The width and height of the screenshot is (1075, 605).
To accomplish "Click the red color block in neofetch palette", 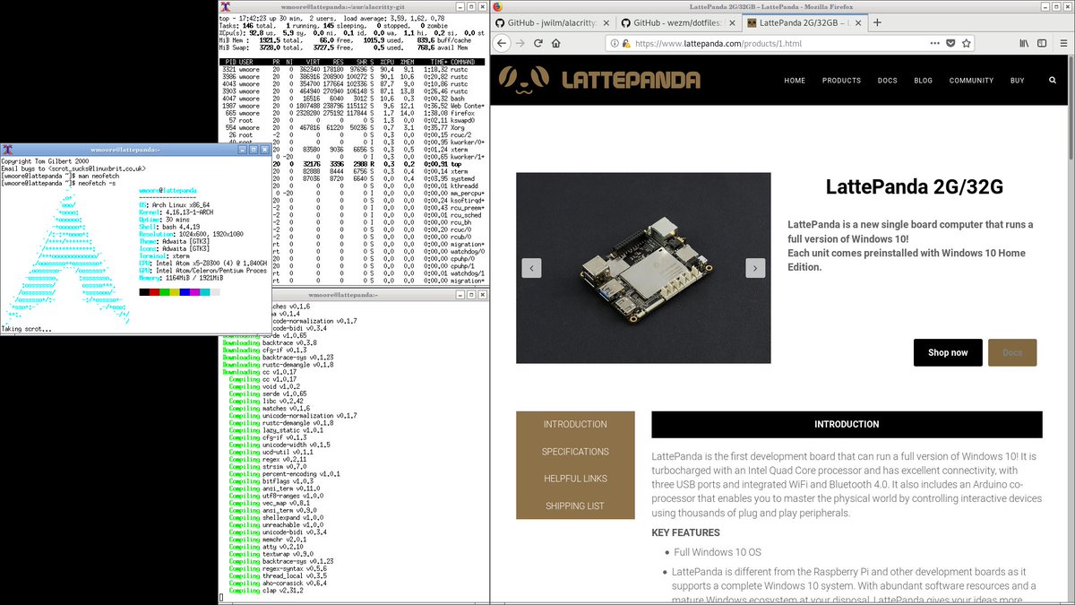I will click(x=156, y=292).
